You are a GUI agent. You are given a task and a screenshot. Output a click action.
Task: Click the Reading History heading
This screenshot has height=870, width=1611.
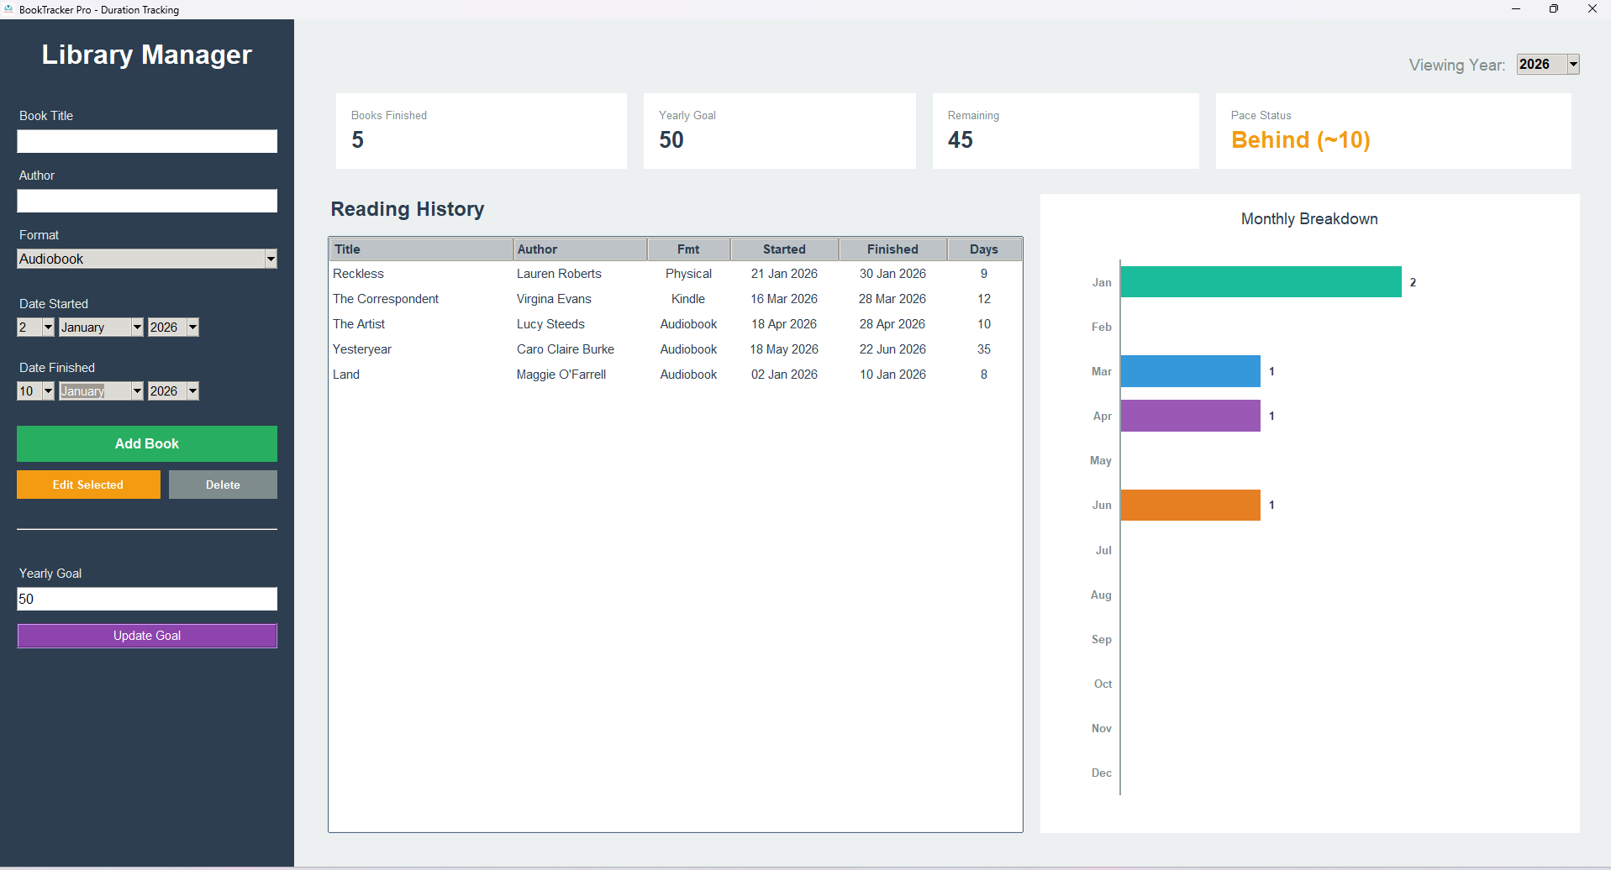tap(408, 209)
